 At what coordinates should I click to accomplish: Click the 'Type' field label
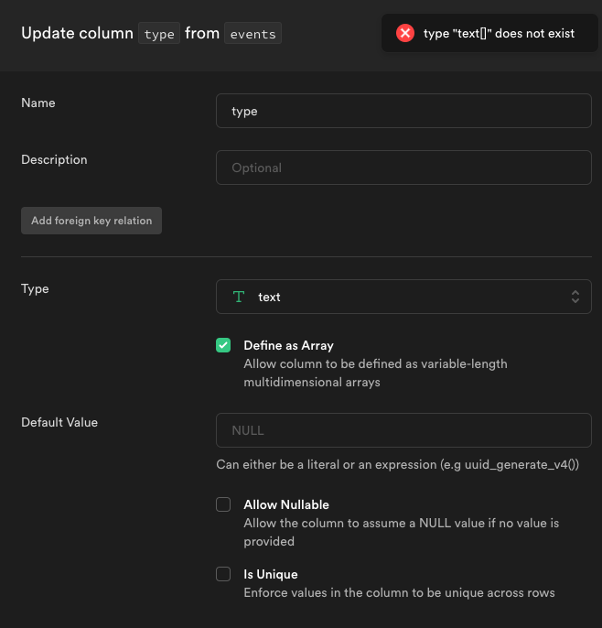coord(35,289)
